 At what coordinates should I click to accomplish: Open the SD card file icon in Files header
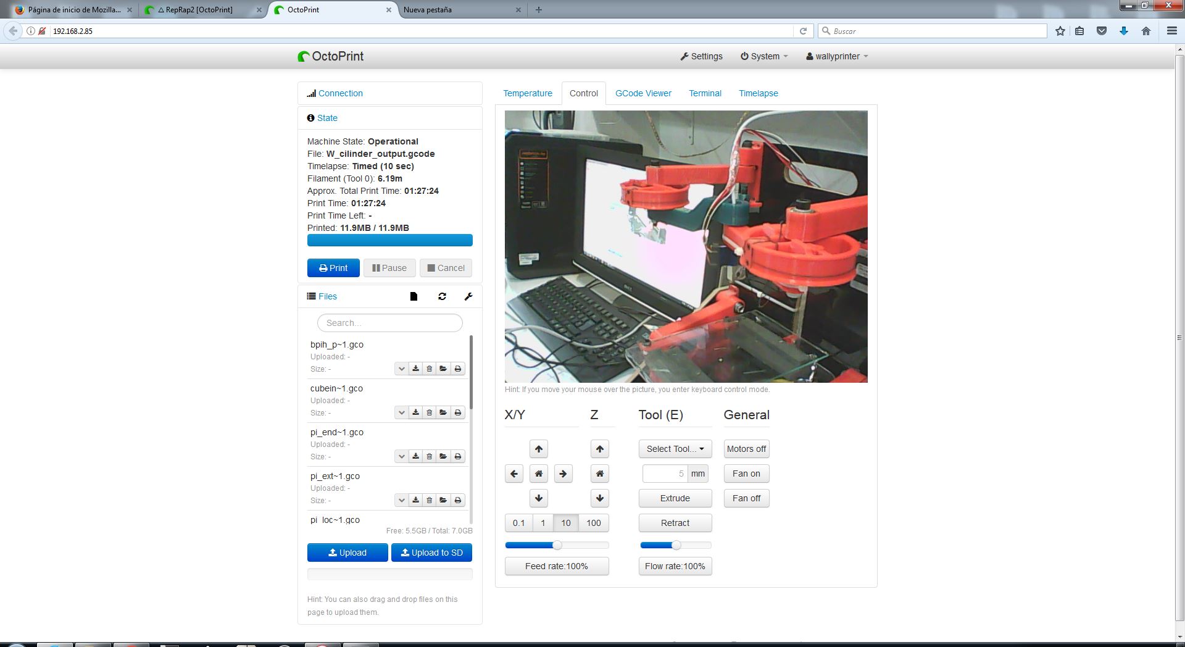pos(414,296)
